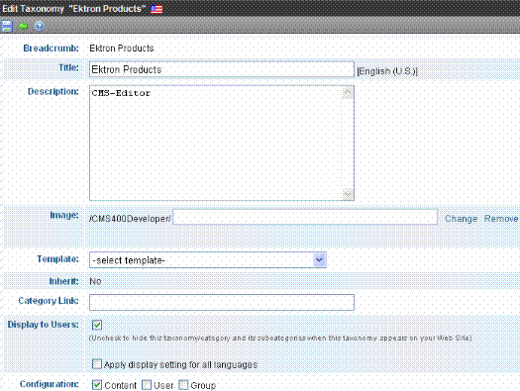Uncheck the Display to Users checkbox
This screenshot has height=391, width=520.
click(x=97, y=325)
